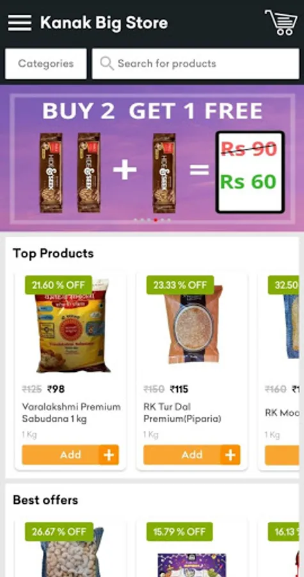The image size is (304, 577).
Task: Open the hamburger navigation menu
Action: click(x=19, y=23)
